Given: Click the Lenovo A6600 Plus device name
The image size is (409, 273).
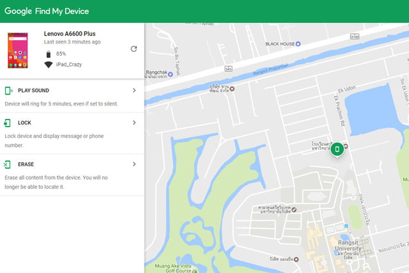Looking at the screenshot, I should [x=70, y=33].
